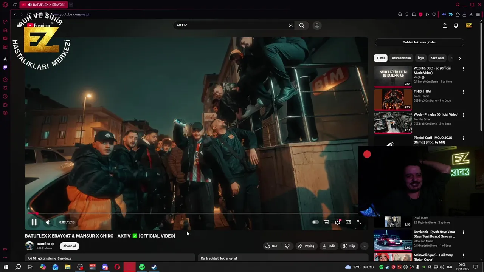Dislike the AKTIV video
The height and width of the screenshot is (272, 484).
click(x=287, y=246)
